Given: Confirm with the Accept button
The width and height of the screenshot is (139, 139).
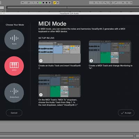Looking at the screenshot, I should (x=126, y=113).
